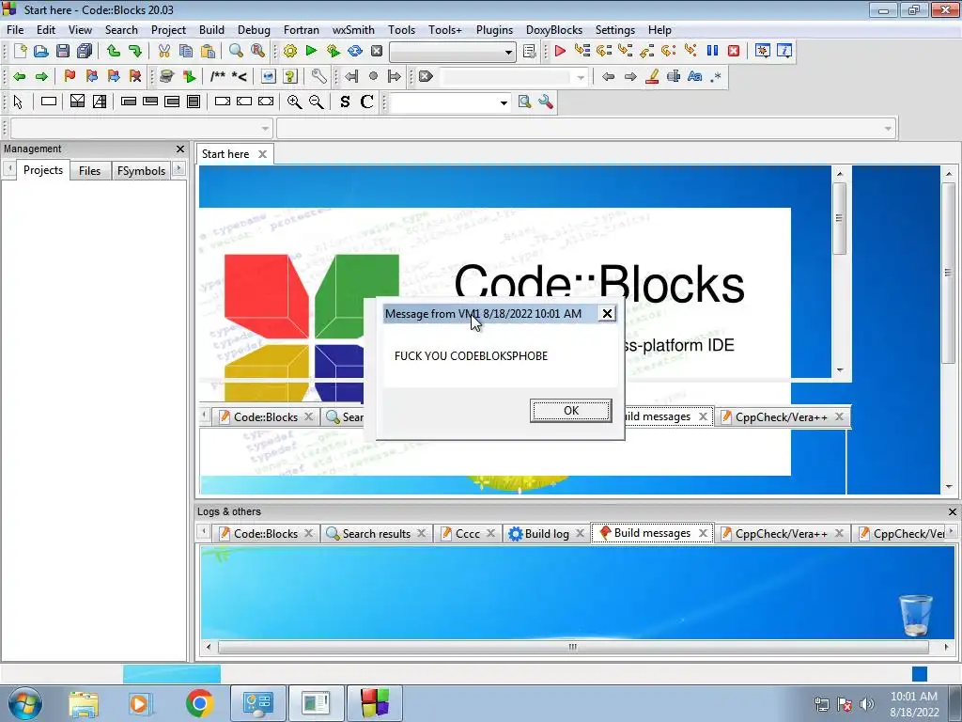Toggle match case Aa icon
The width and height of the screenshot is (962, 722).
click(694, 77)
